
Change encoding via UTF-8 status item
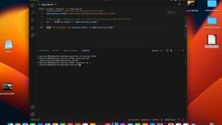[x=155, y=120]
